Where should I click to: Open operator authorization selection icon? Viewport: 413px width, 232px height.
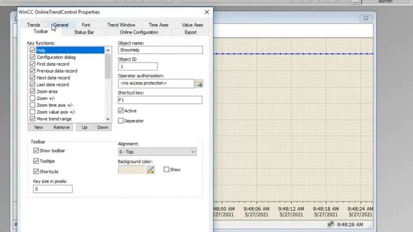click(199, 84)
